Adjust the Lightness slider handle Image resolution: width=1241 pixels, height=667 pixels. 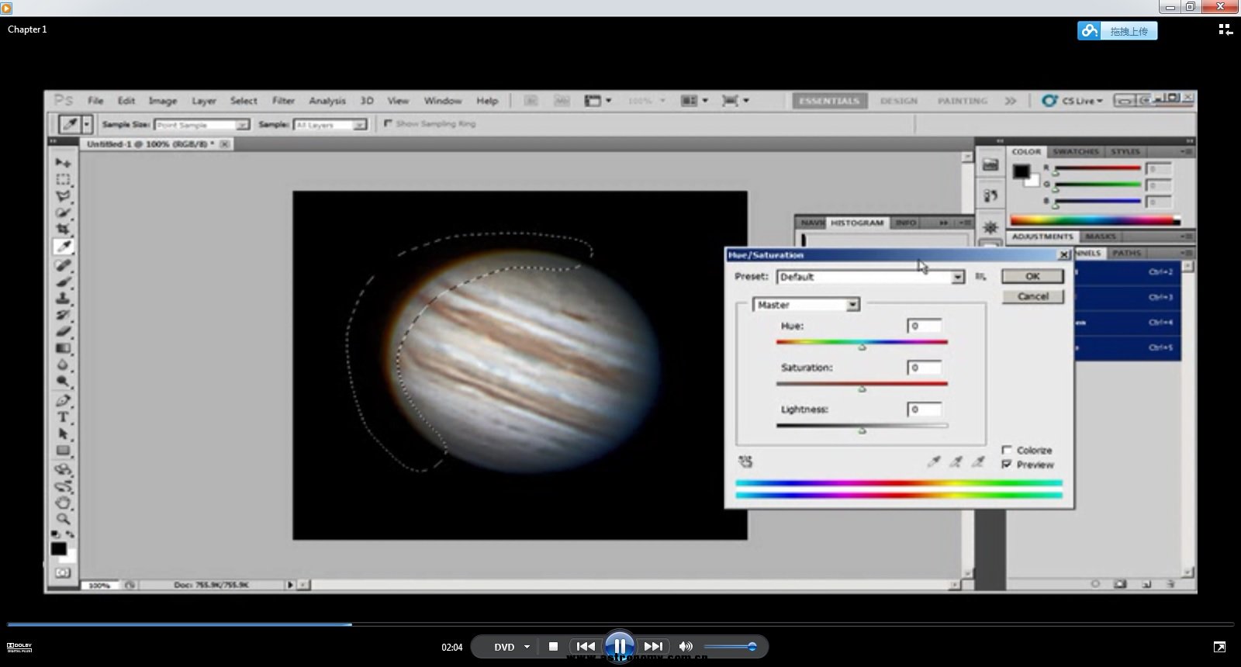click(x=862, y=430)
